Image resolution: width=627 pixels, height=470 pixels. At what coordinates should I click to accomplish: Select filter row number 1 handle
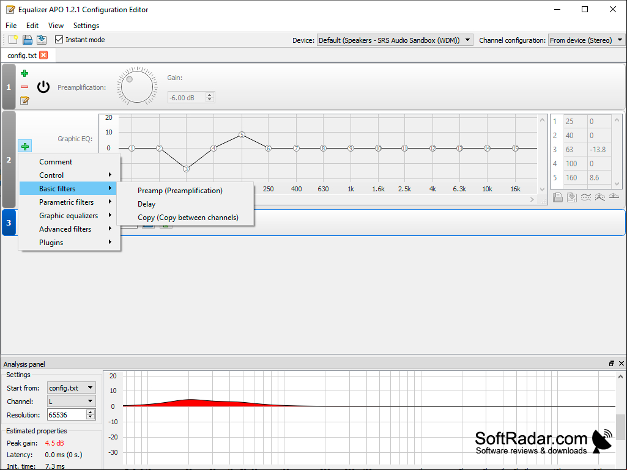coord(9,87)
